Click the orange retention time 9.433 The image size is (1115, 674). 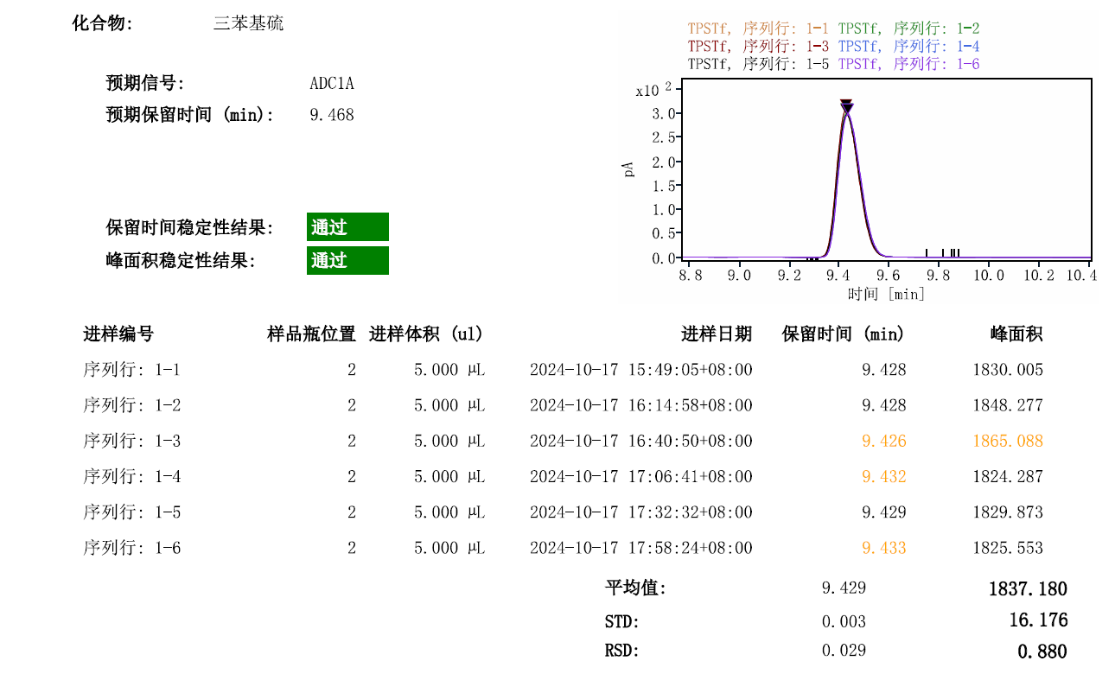(x=884, y=548)
